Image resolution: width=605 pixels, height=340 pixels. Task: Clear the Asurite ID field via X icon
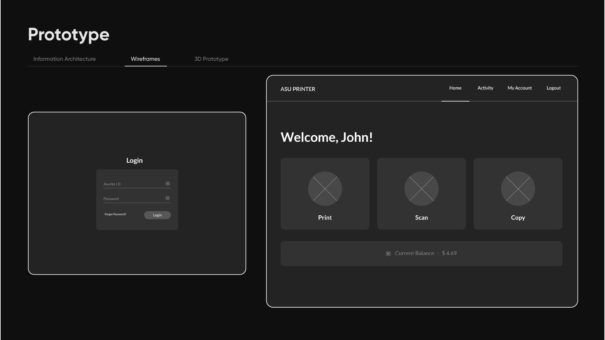coord(168,184)
